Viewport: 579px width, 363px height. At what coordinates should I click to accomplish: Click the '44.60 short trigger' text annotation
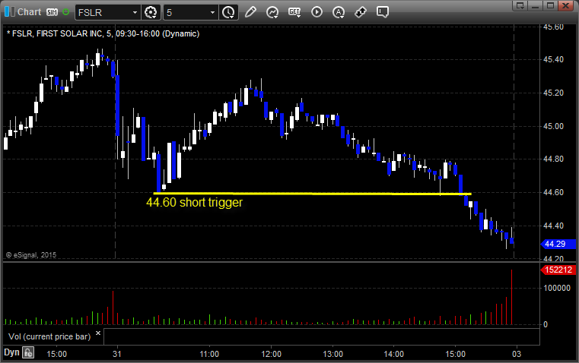point(194,202)
